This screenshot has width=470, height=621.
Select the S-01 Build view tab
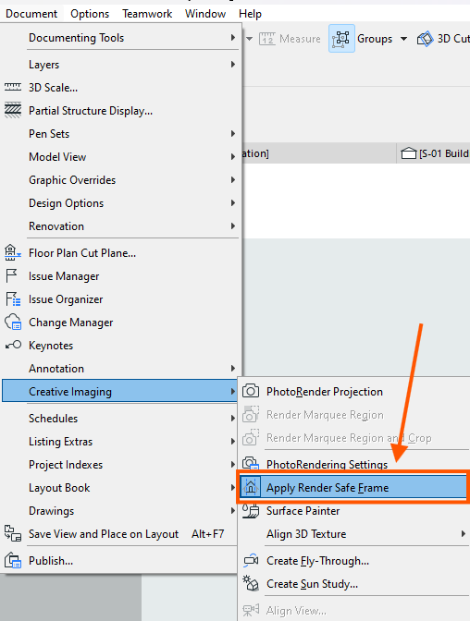(434, 153)
